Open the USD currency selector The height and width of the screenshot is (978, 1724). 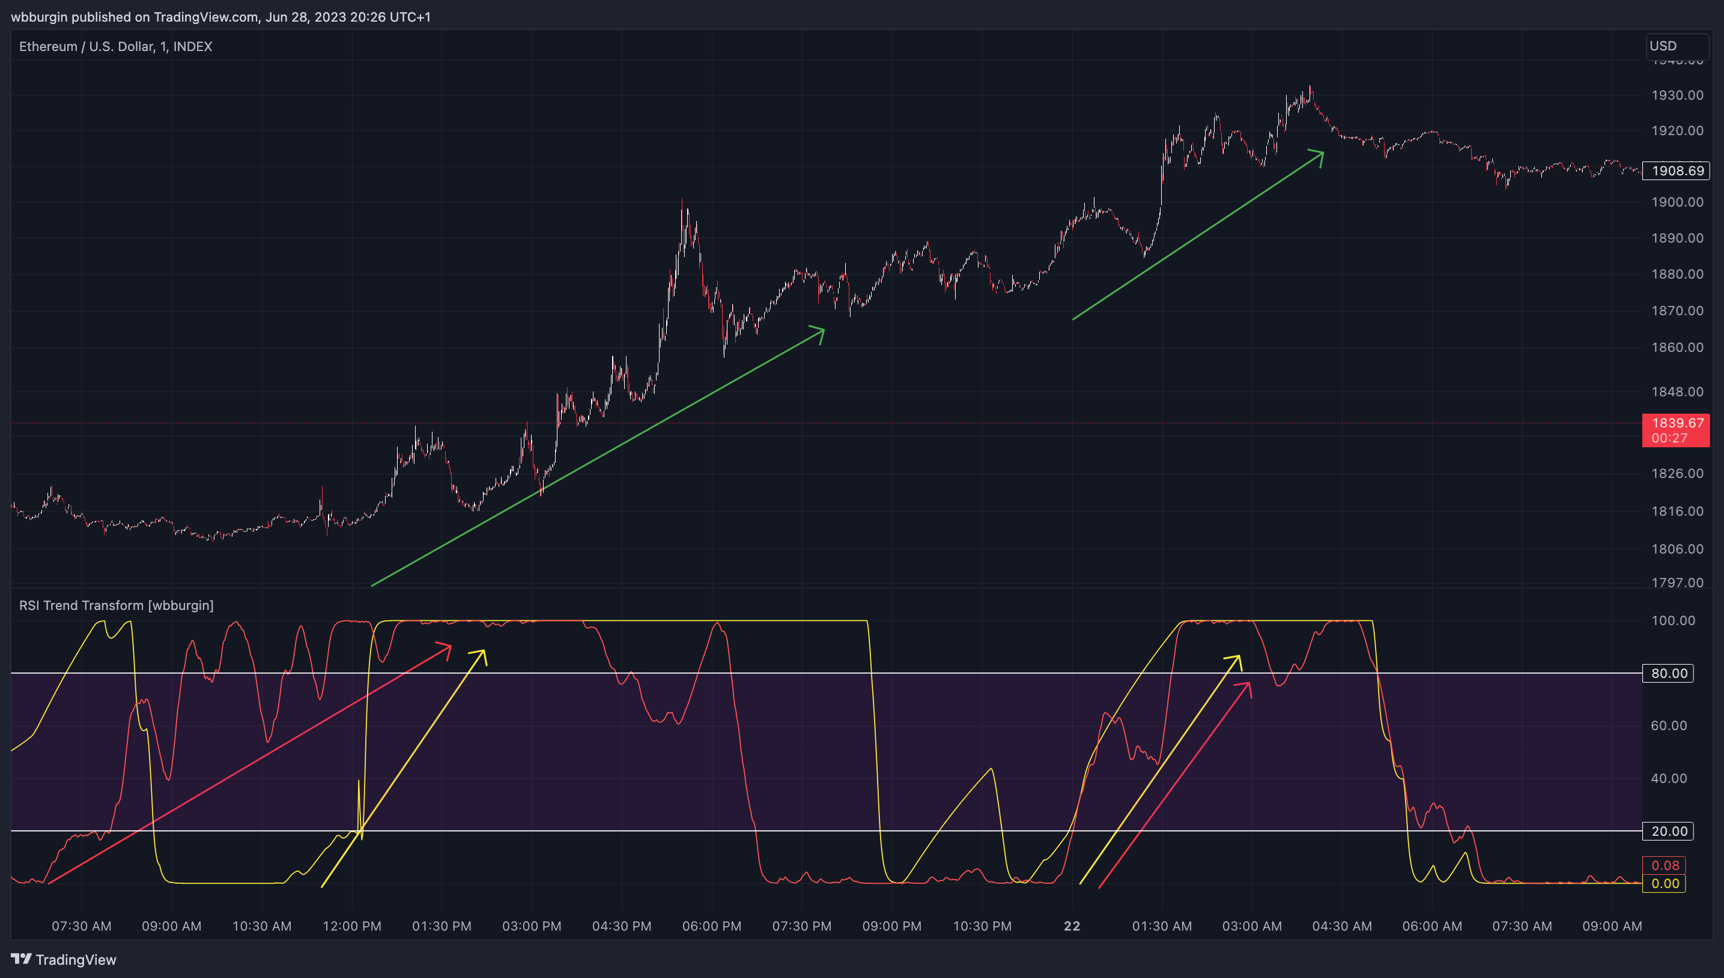pos(1677,46)
